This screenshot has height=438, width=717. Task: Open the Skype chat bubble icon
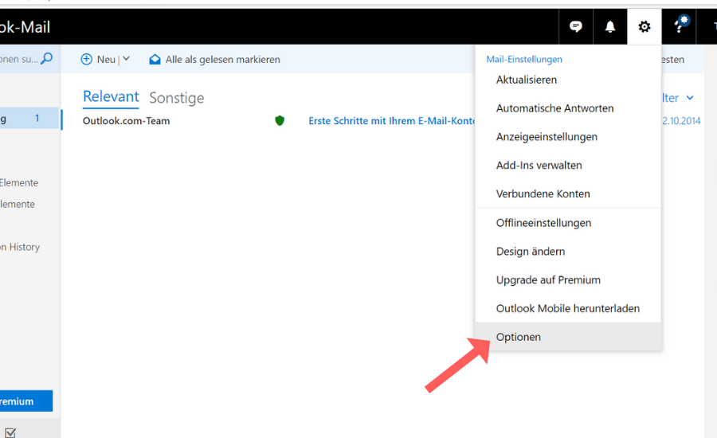576,27
